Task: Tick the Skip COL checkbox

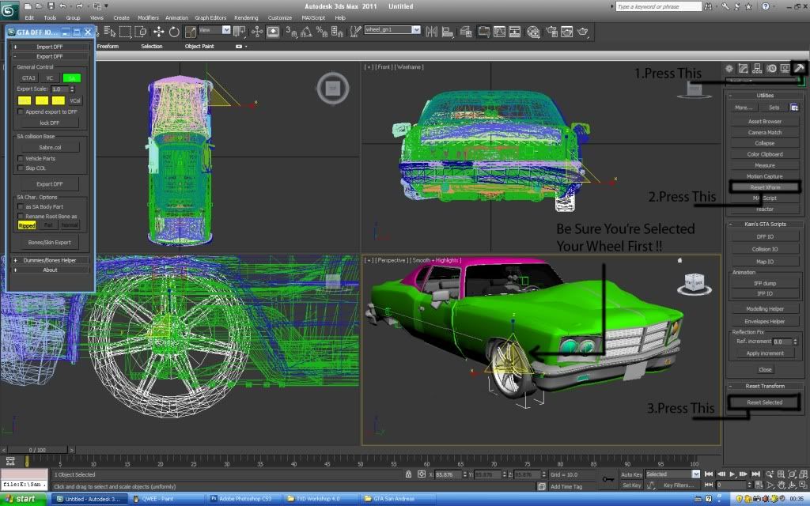Action: (21, 168)
